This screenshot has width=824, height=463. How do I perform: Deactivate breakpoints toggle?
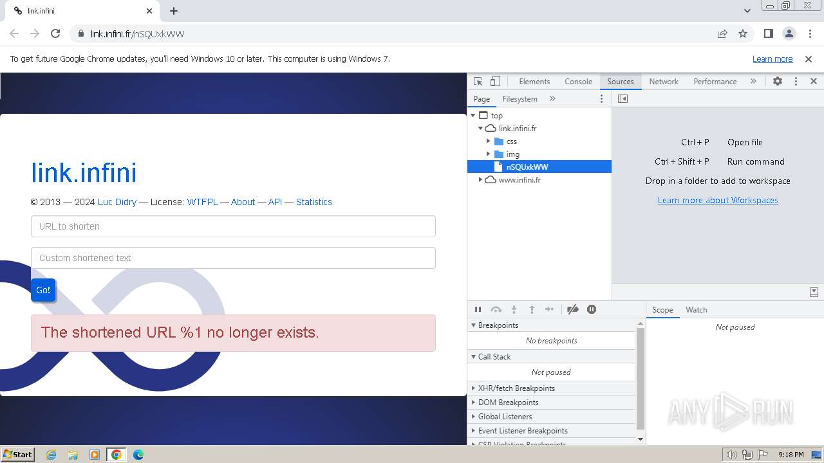click(573, 309)
